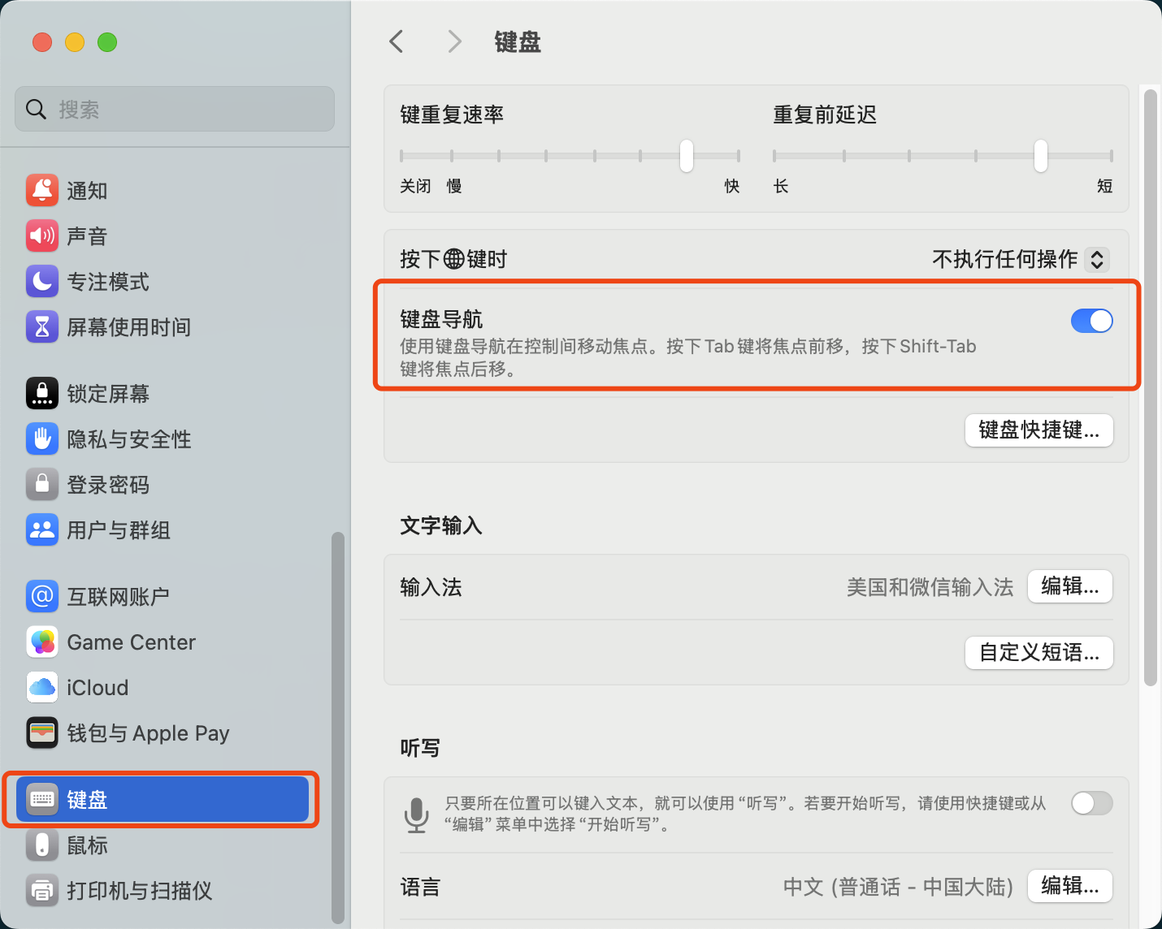Click the 键重复速率 slider track
This screenshot has width=1162, height=929.
[569, 155]
